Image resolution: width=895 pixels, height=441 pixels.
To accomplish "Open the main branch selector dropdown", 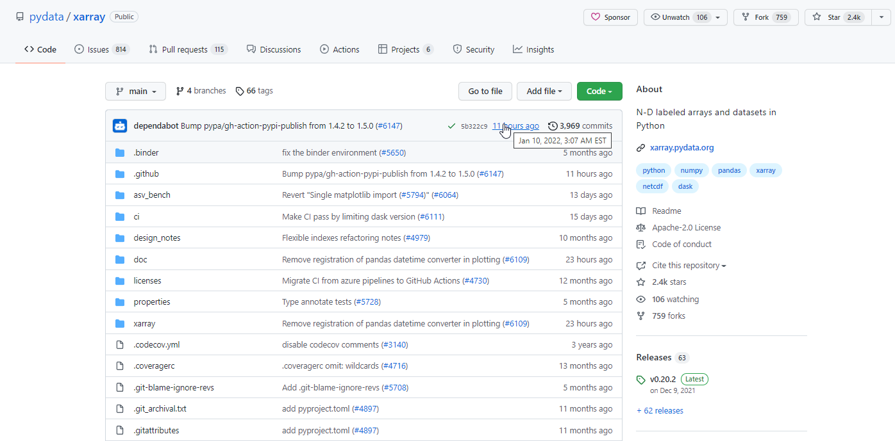I will pos(135,91).
